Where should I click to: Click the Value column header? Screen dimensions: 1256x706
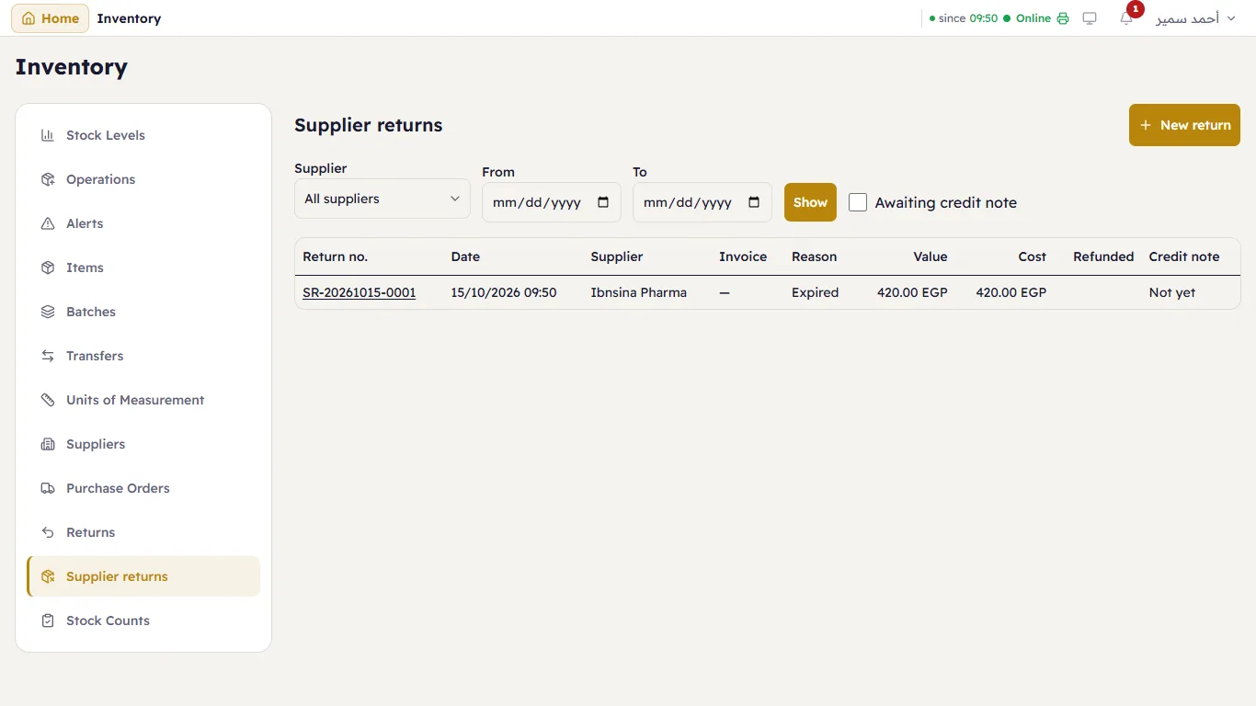click(x=931, y=256)
